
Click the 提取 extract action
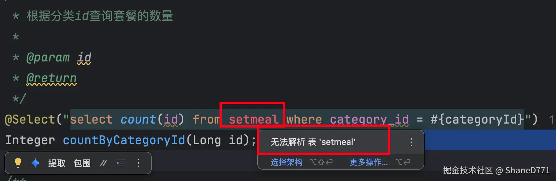(x=57, y=163)
